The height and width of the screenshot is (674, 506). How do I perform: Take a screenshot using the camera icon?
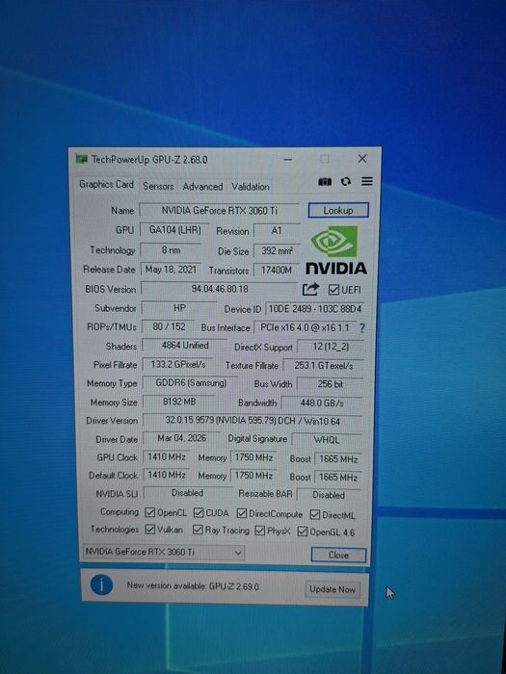coord(325,182)
